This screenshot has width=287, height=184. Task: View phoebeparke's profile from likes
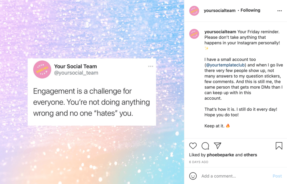(x=220, y=155)
